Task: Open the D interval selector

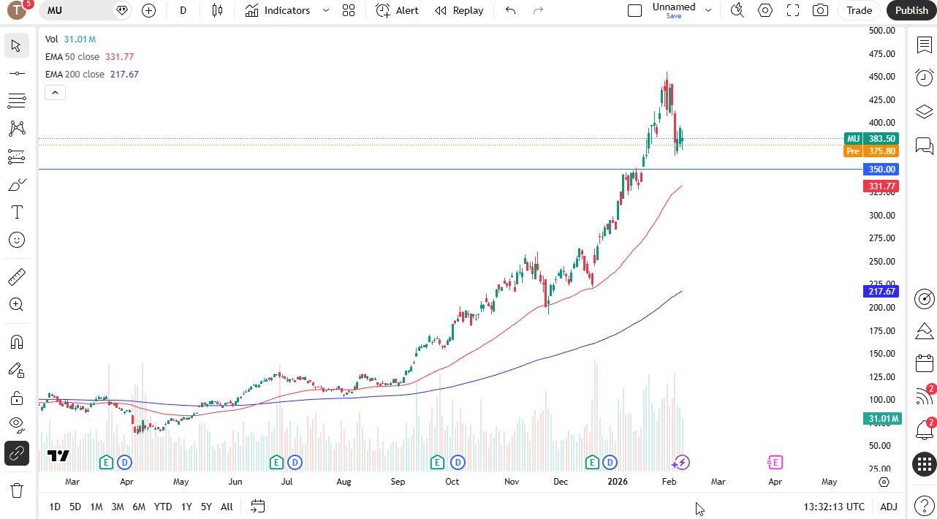Action: tap(183, 10)
